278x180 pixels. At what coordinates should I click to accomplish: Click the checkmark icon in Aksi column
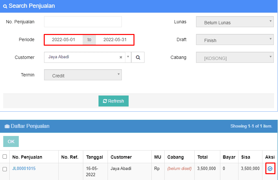point(270,169)
